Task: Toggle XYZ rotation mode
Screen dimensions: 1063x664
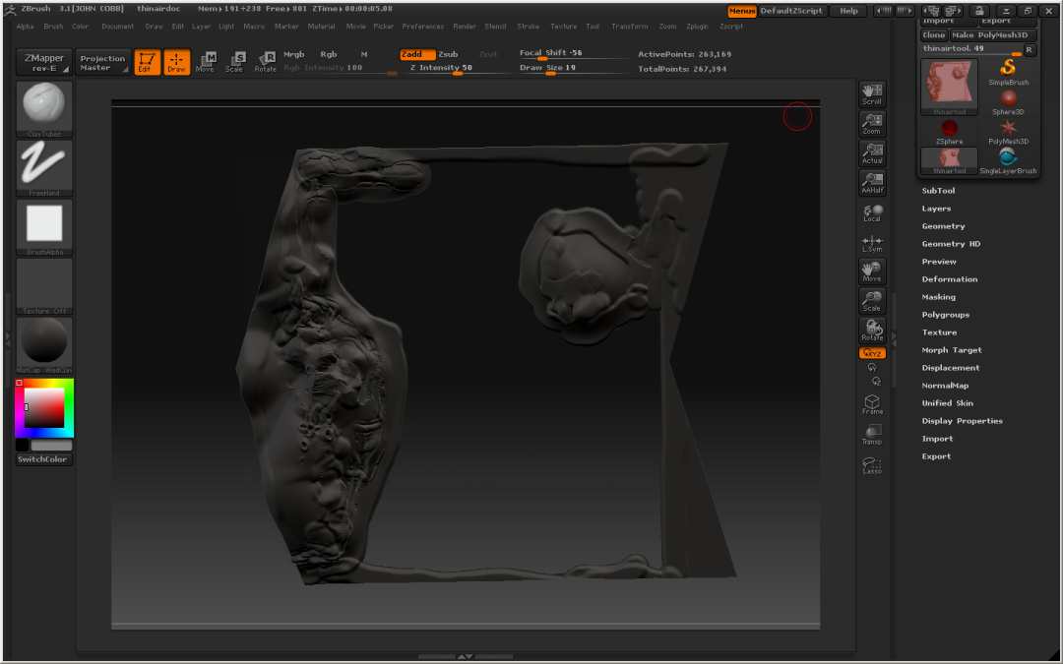Action: [x=872, y=353]
